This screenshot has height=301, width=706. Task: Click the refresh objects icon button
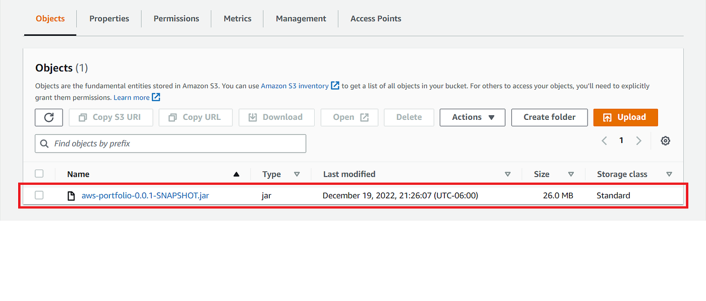(49, 117)
